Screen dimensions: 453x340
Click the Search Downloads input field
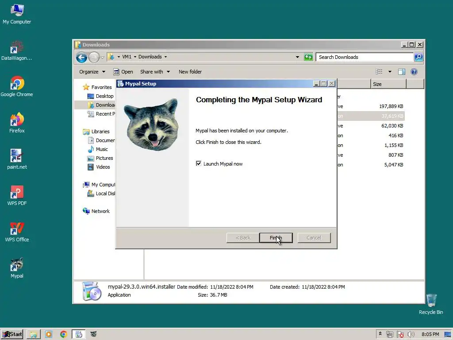pyautogui.click(x=365, y=57)
